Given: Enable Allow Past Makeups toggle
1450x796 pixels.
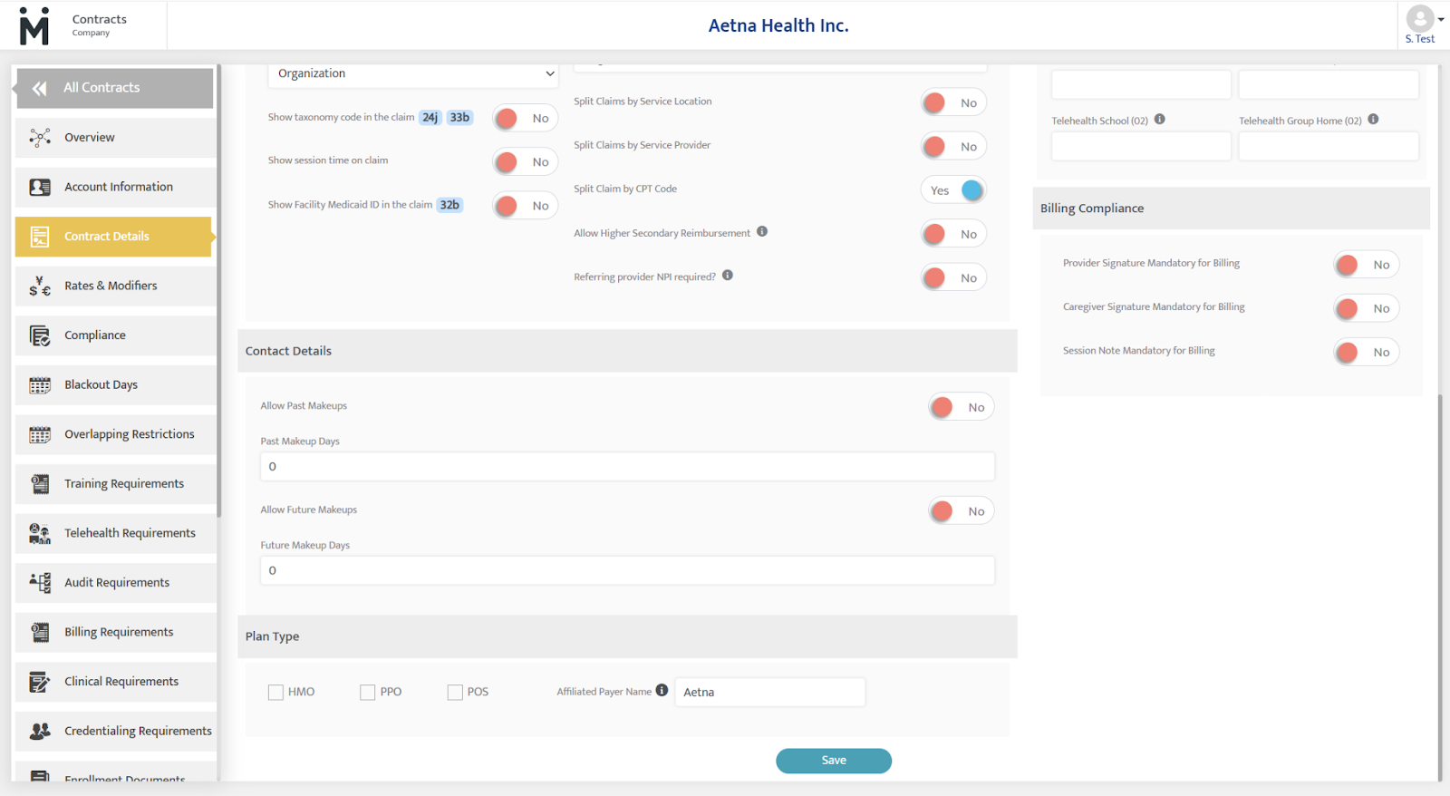Looking at the screenshot, I should pos(961,407).
